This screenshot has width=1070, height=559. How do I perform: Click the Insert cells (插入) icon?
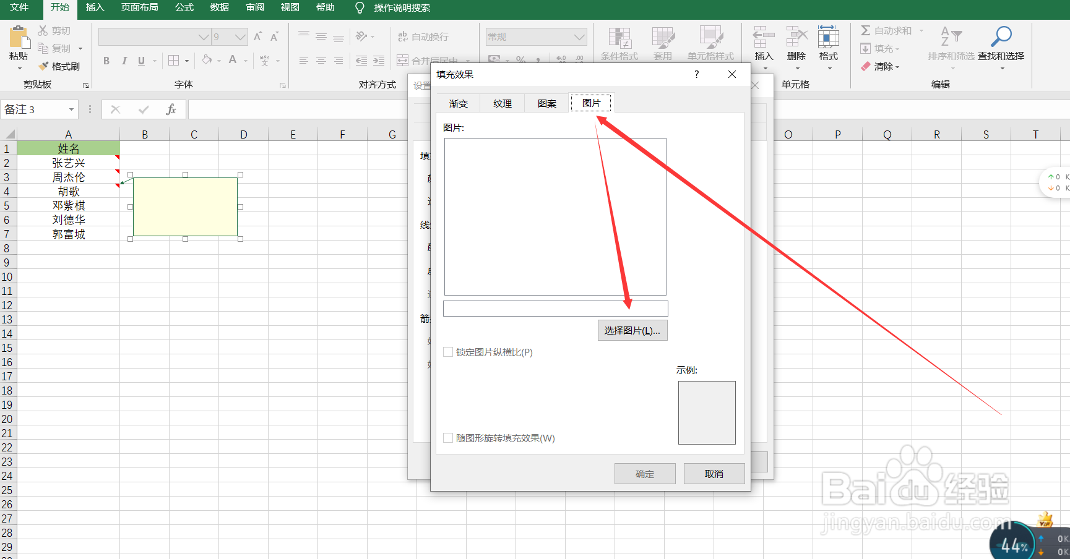[x=764, y=37]
